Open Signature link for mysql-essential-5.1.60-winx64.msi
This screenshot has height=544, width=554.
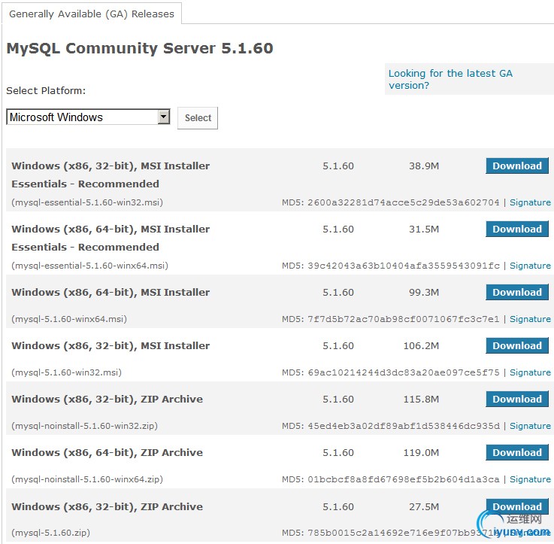click(530, 266)
